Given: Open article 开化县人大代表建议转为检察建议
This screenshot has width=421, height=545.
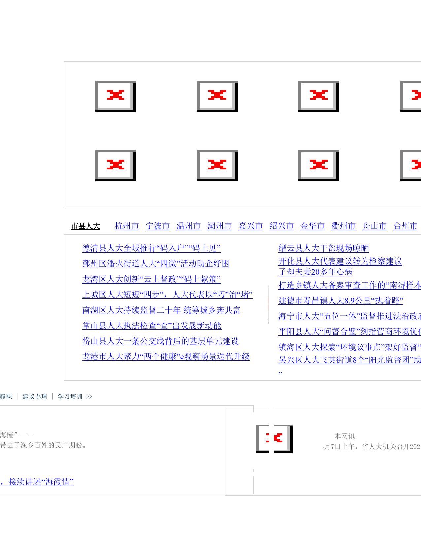Looking at the screenshot, I should 340,266.
